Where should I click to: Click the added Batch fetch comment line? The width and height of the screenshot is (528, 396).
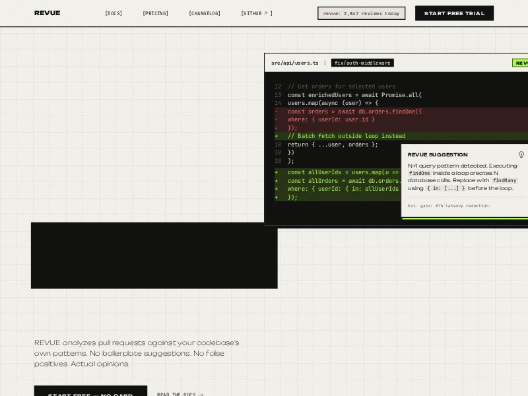346,136
